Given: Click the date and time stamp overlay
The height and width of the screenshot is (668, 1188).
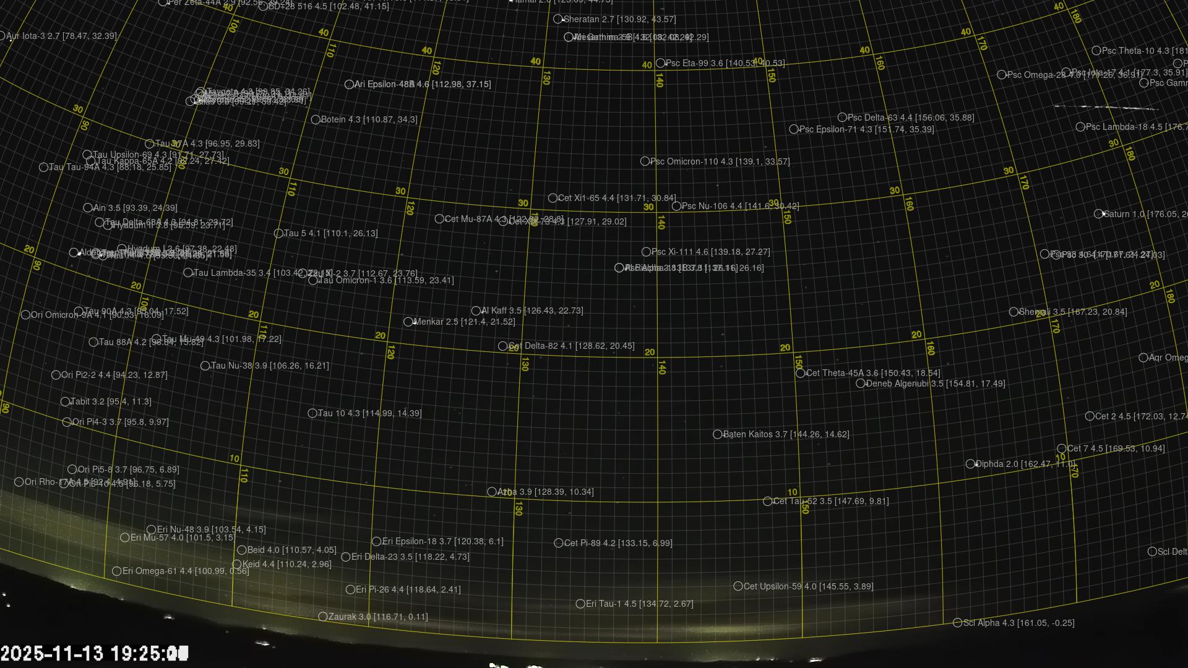Looking at the screenshot, I should [x=94, y=653].
